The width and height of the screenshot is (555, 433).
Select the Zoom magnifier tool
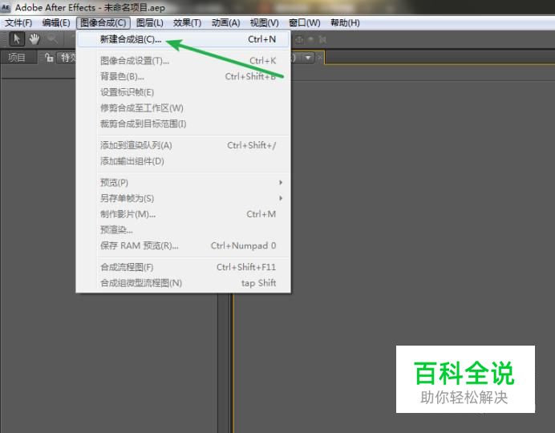tap(52, 39)
